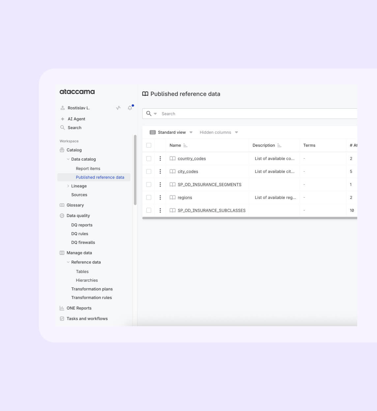Open the city_codes row three-dot menu
Screen dimensions: 377x411
pyautogui.click(x=160, y=172)
